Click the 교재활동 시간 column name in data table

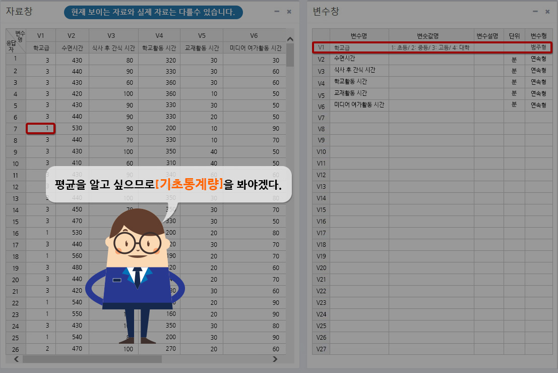tap(202, 48)
